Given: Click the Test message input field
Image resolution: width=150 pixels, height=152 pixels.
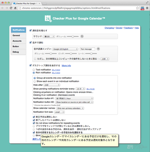Looking at the screenshot, I should 87,49.
